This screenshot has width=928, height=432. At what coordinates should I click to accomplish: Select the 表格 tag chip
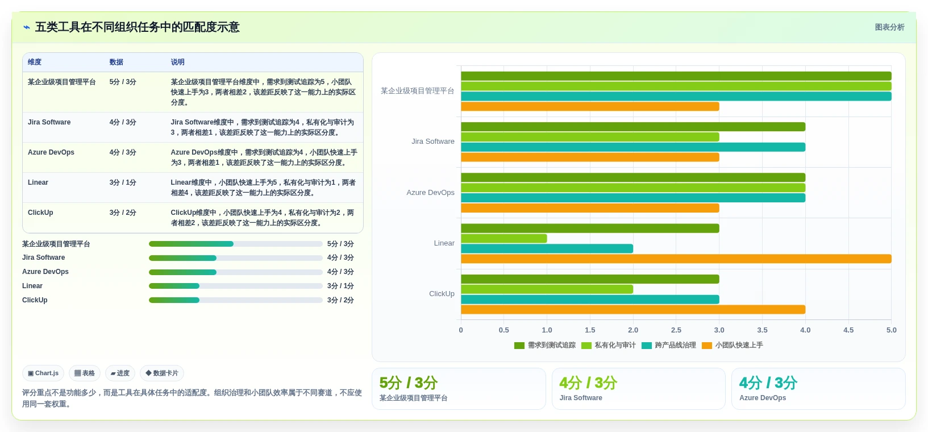pos(85,373)
